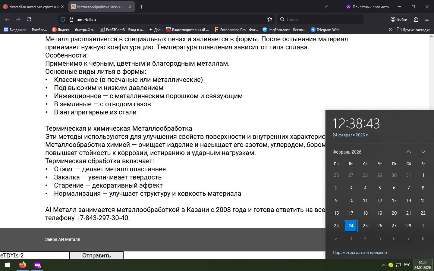
Task: Show more bookmarks via the chevron
Action: point(390,30)
